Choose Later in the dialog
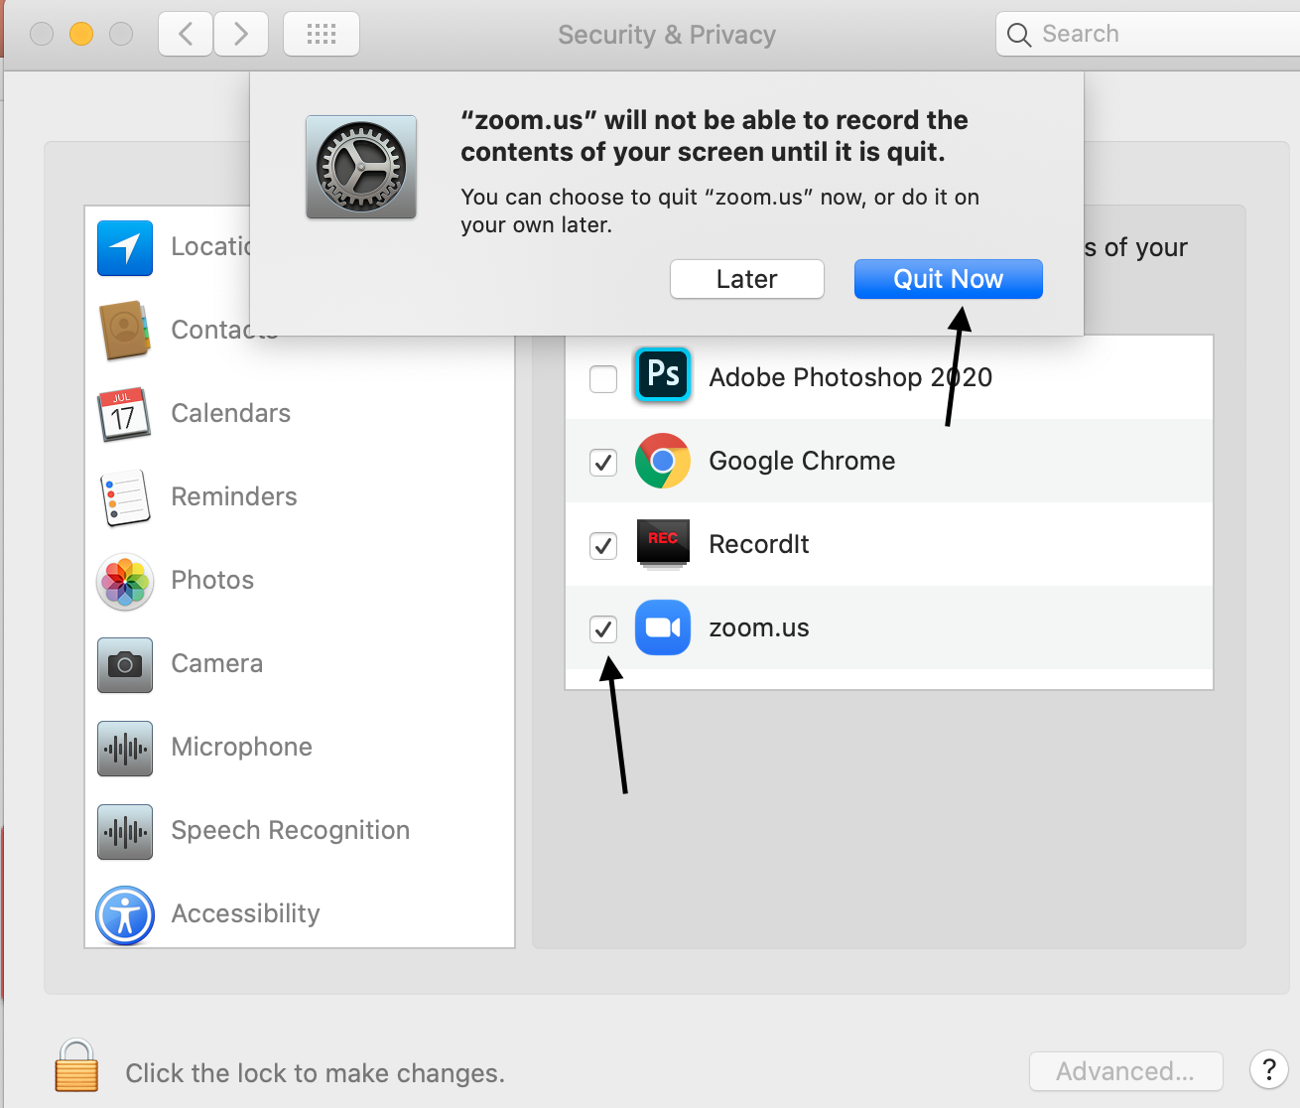 tap(747, 279)
